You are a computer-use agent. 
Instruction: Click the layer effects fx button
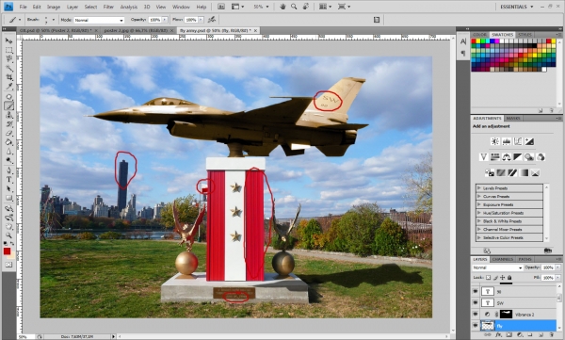tap(498, 335)
